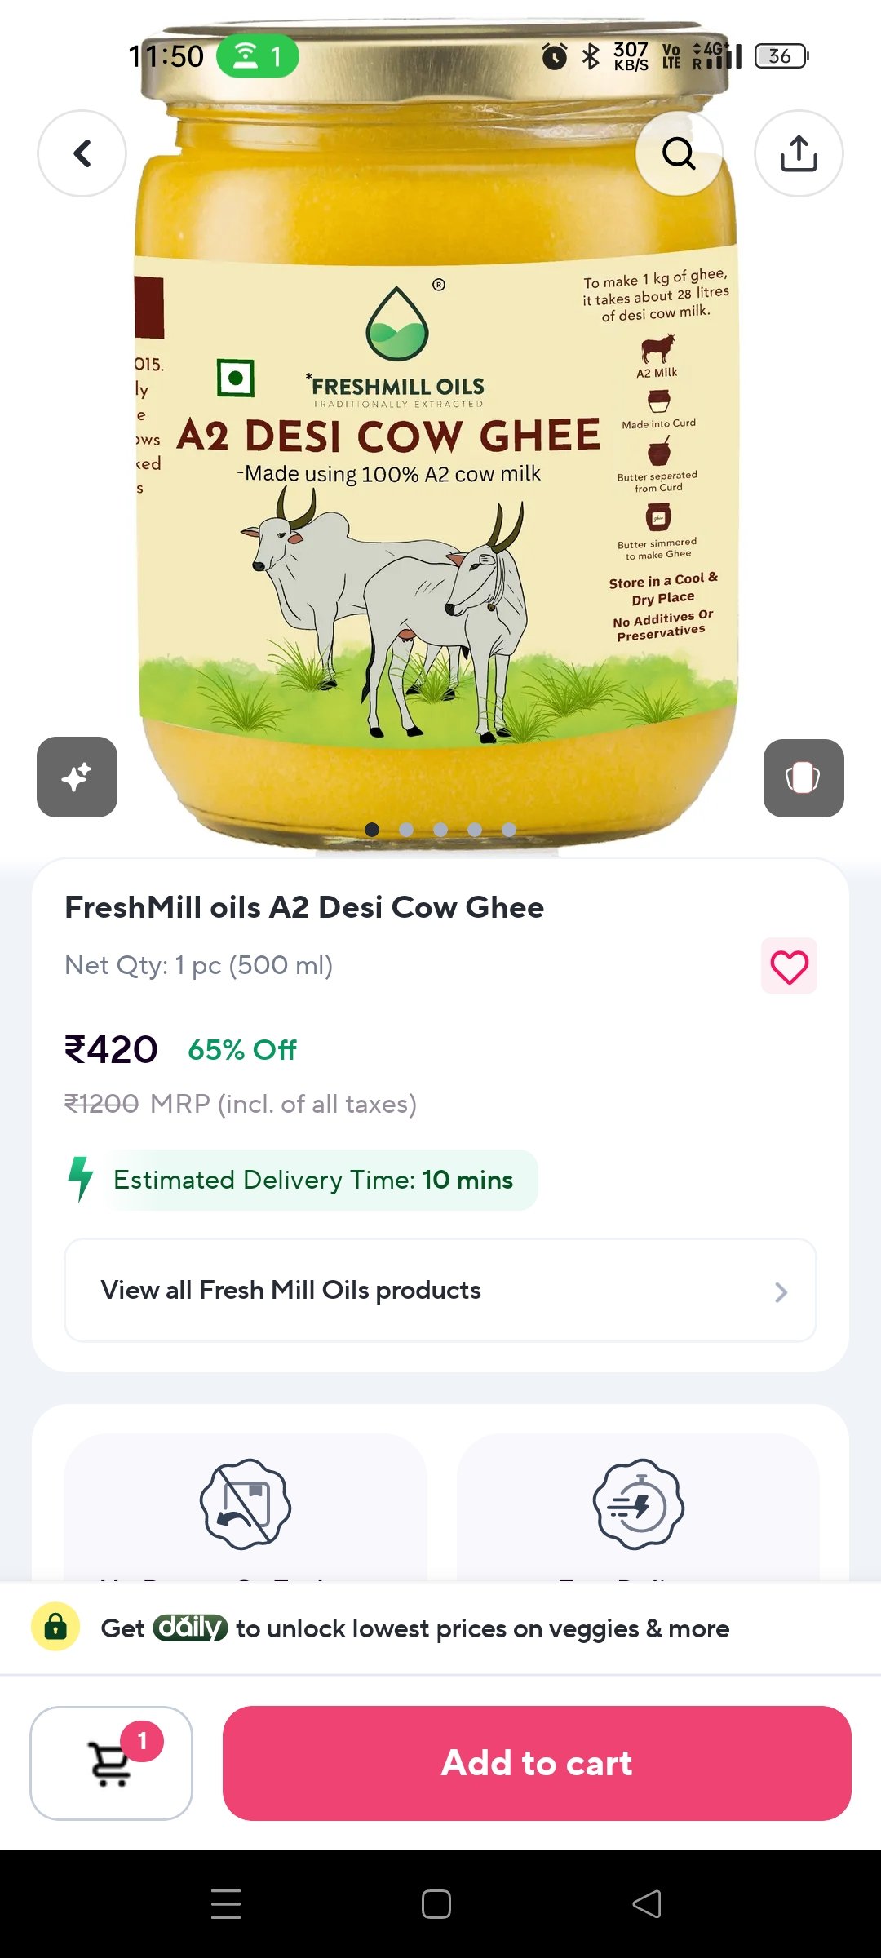Toggle the wishlist heart for this ghee

[x=789, y=967]
